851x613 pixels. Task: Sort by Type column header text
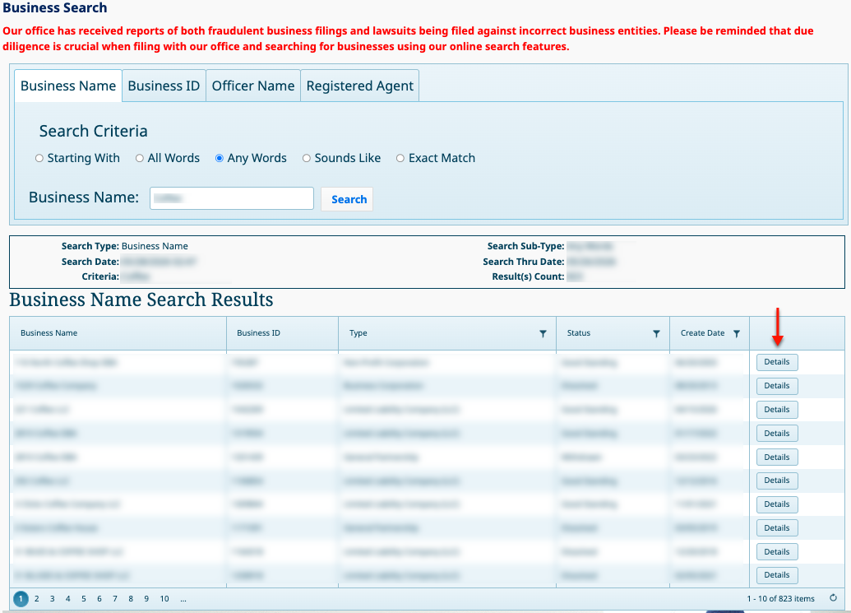[x=358, y=333]
